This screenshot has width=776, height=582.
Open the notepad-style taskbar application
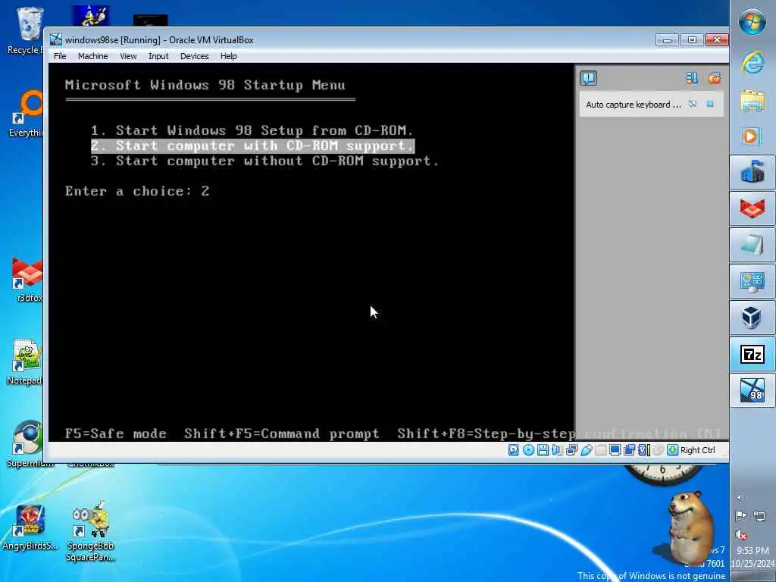pyautogui.click(x=753, y=245)
